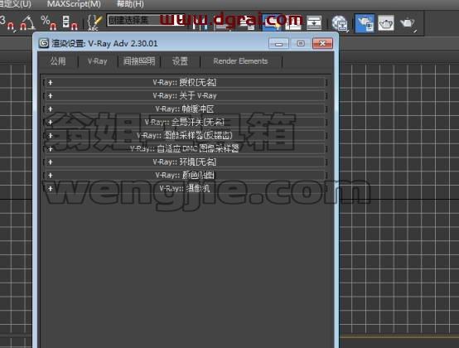Expand the V-Ray:: 环境[无名] rollout
This screenshot has width=459, height=348.
pos(185,162)
